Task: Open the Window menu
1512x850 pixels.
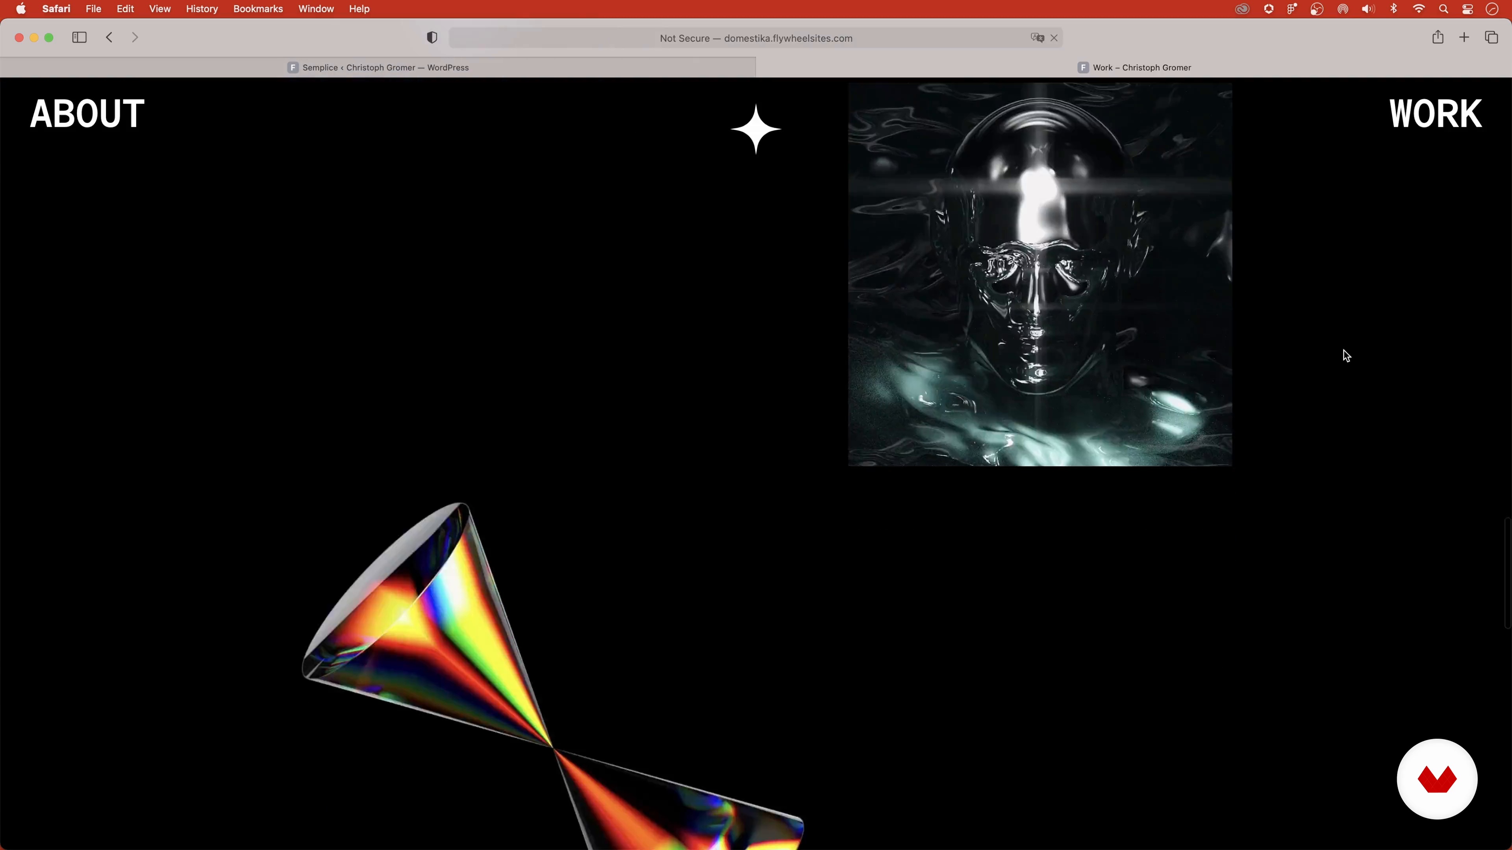Action: (x=316, y=9)
